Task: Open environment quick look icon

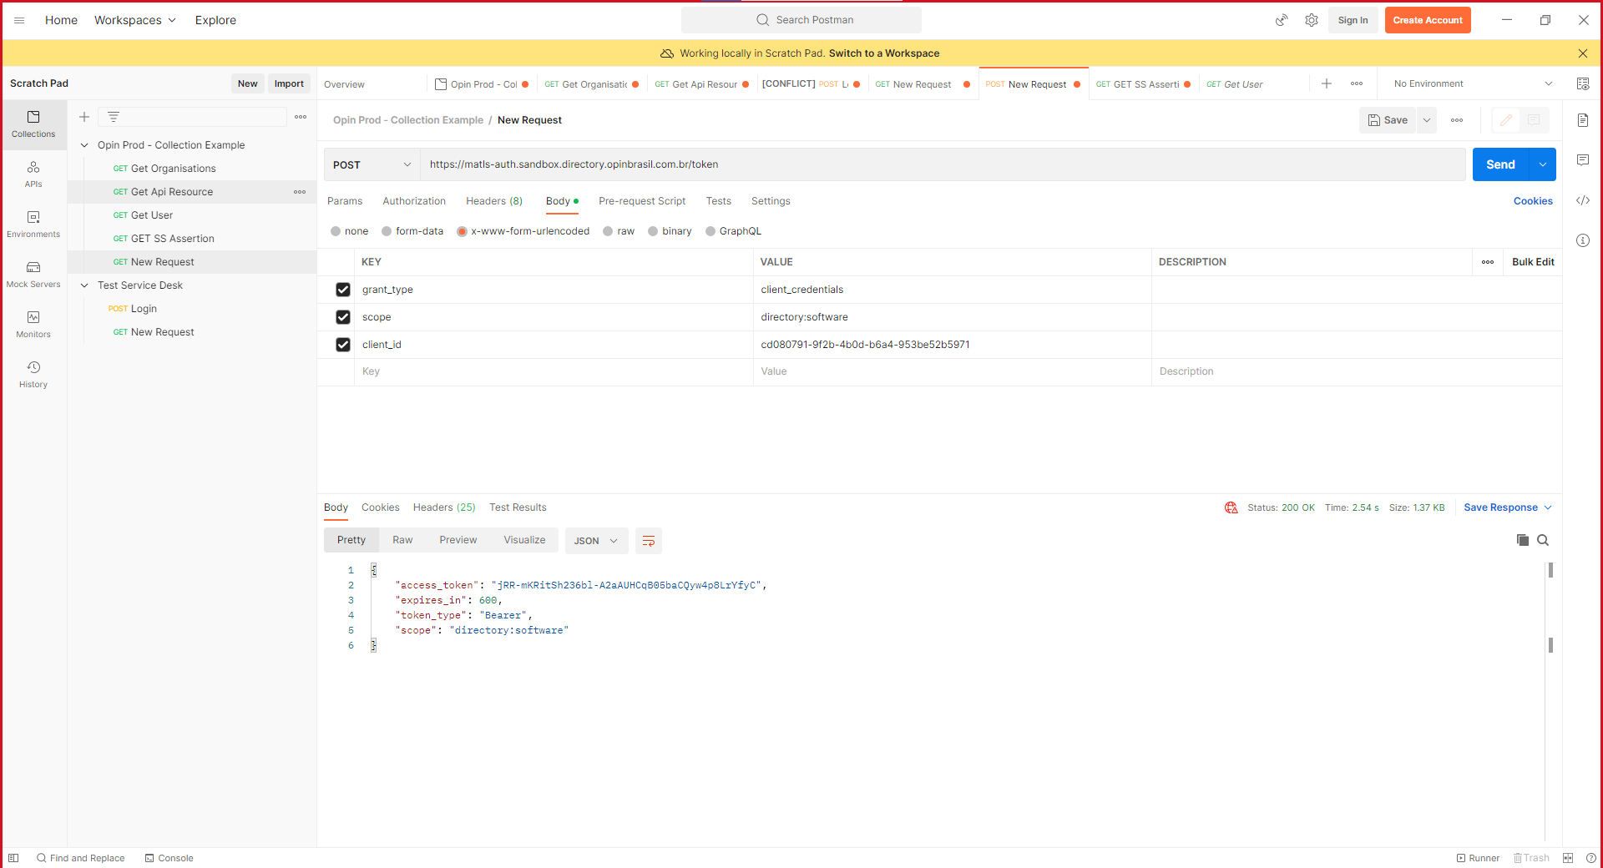Action: pyautogui.click(x=1583, y=83)
